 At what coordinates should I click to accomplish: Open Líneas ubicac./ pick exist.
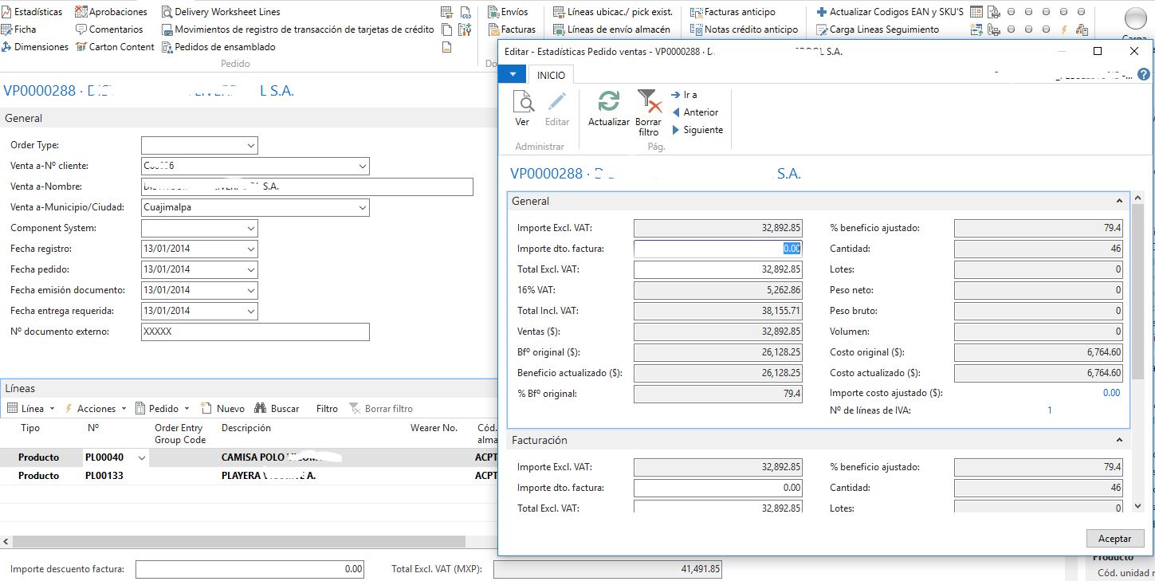pos(609,10)
